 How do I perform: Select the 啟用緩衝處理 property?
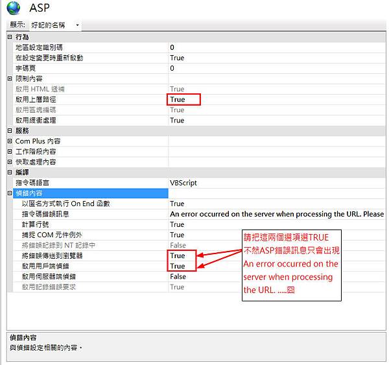pos(36,121)
